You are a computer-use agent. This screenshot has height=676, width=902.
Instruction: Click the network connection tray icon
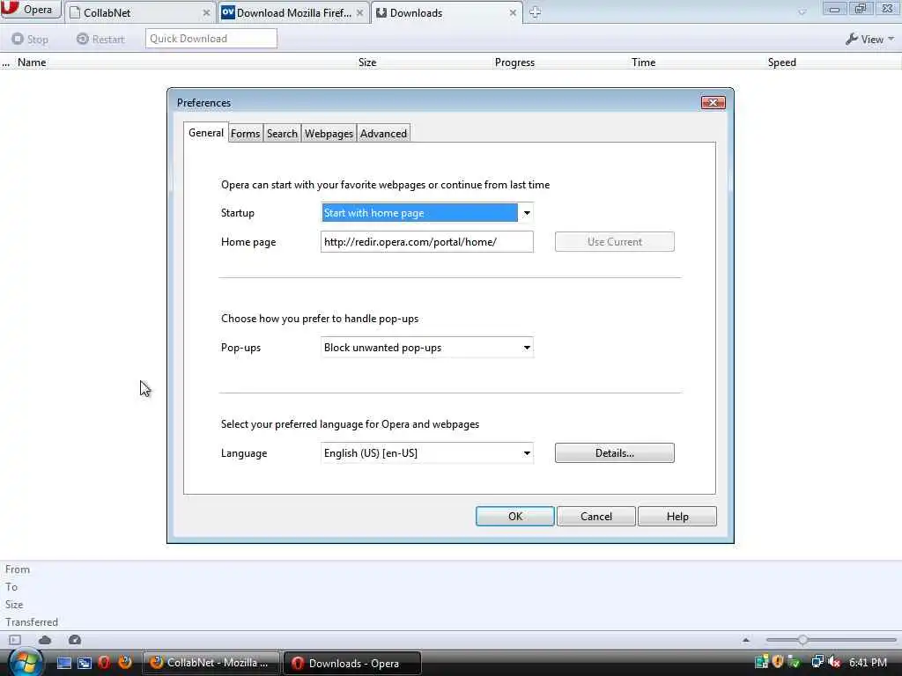817,662
